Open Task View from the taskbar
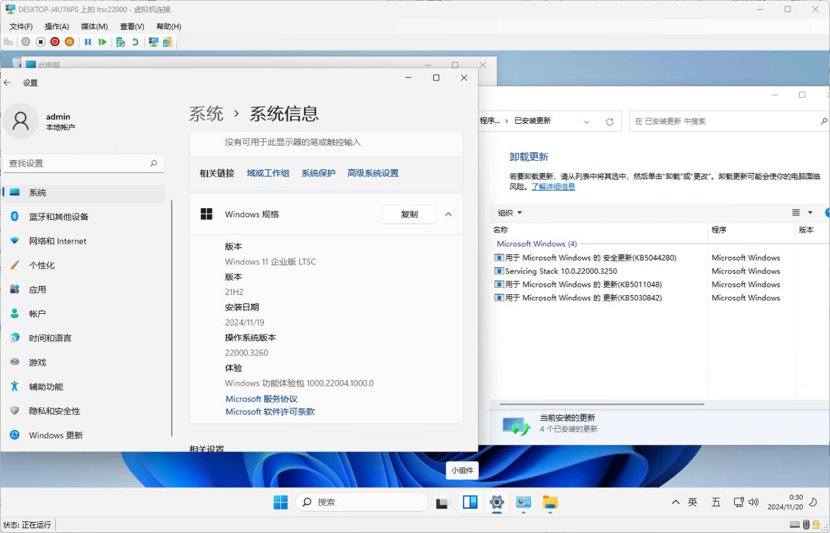 (443, 502)
